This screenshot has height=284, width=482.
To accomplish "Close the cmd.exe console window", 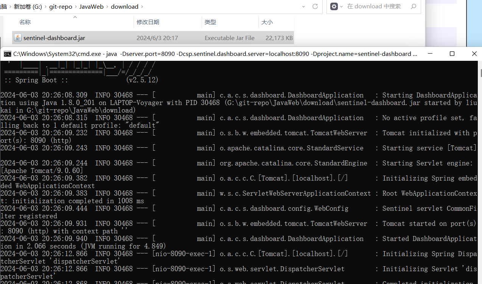I will point(474,54).
